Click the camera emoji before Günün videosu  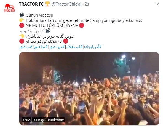tap(22, 15)
